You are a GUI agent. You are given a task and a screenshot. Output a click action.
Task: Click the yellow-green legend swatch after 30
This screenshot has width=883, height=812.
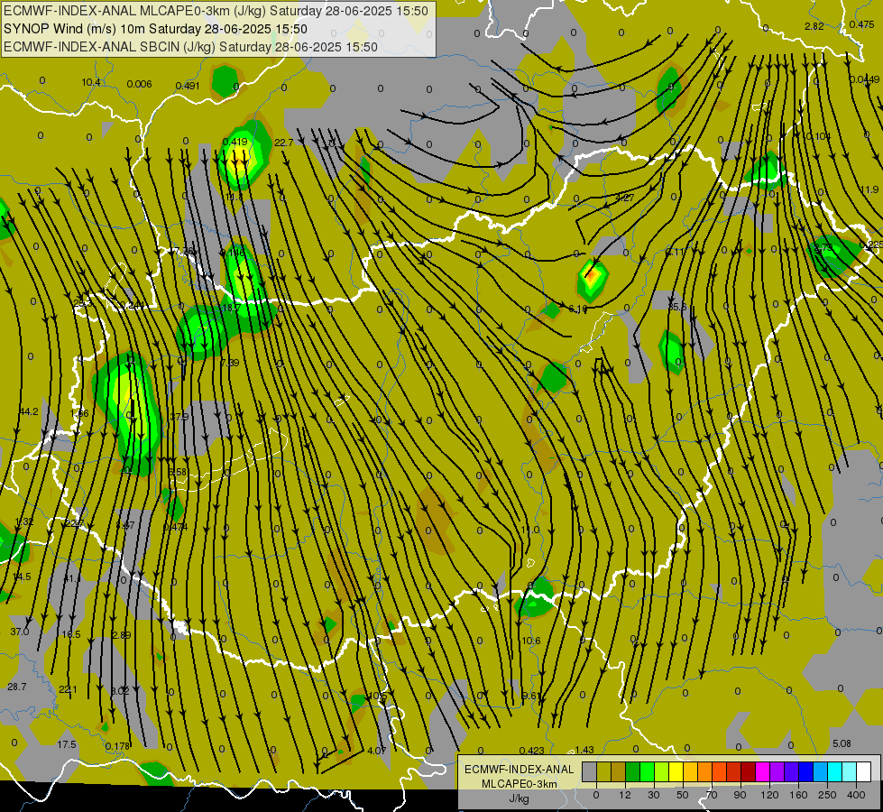(x=662, y=771)
